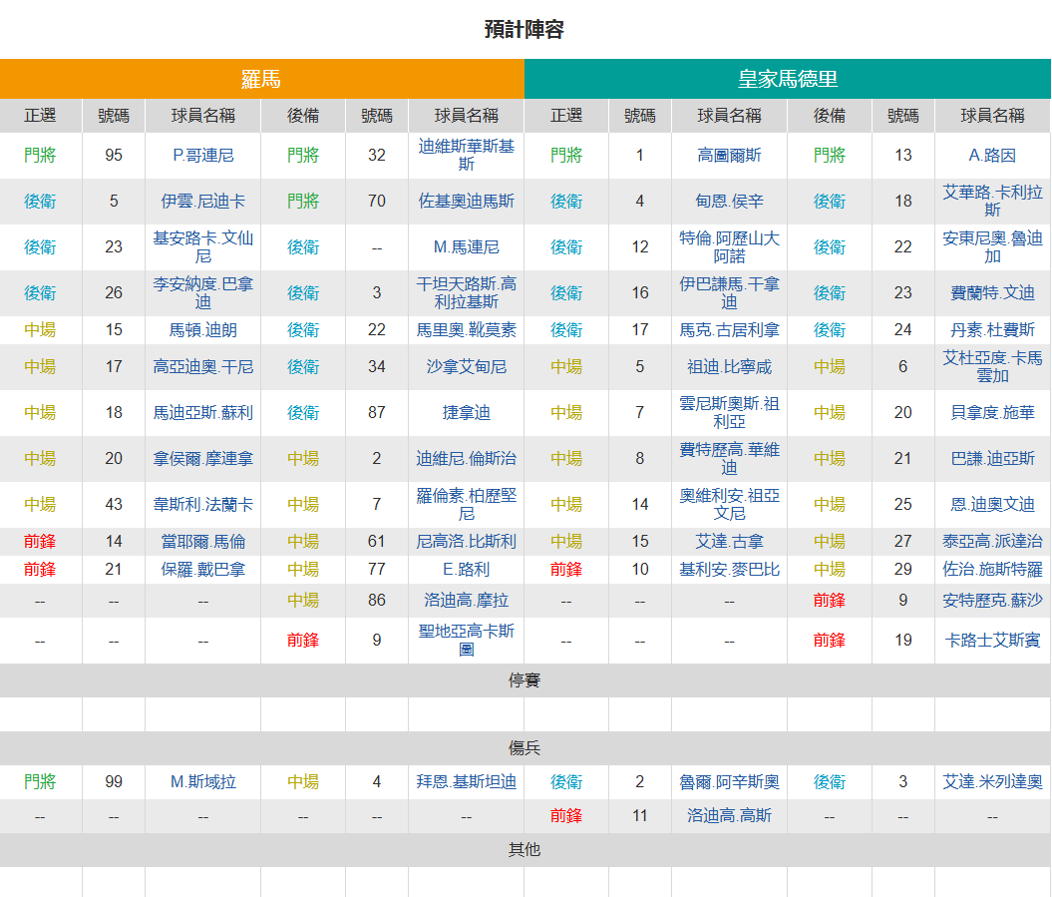
Task: Click Real Madrid goalkeeper 高圖爾斯
Action: pos(729,155)
